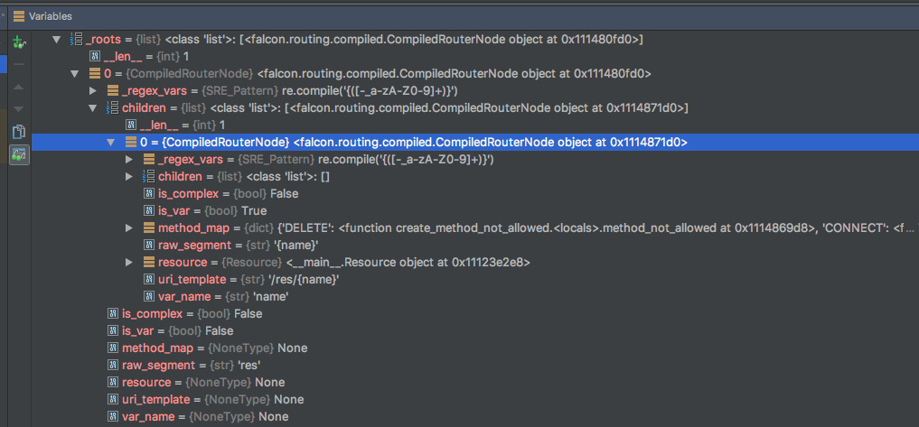
Task: Click the move watch down arrow icon
Action: [18, 109]
